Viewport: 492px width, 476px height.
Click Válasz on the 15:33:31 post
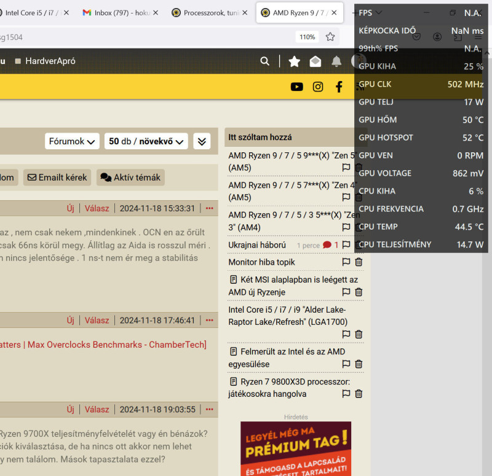tap(97, 208)
